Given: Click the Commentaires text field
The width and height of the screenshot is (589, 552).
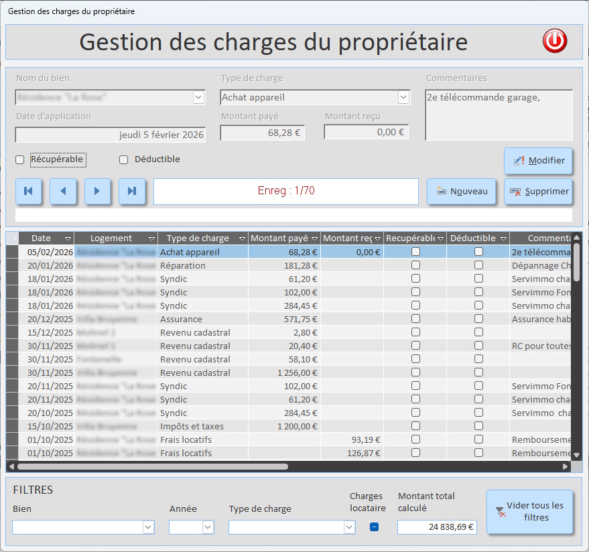Looking at the screenshot, I should pyautogui.click(x=499, y=115).
